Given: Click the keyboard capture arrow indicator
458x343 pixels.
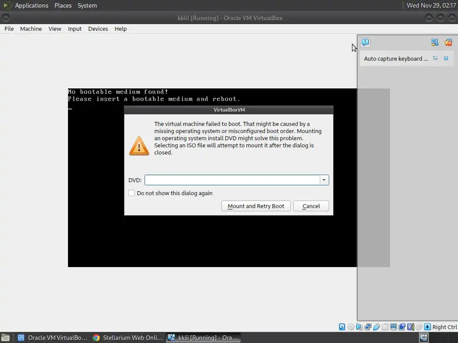Looking at the screenshot, I should [x=427, y=327].
